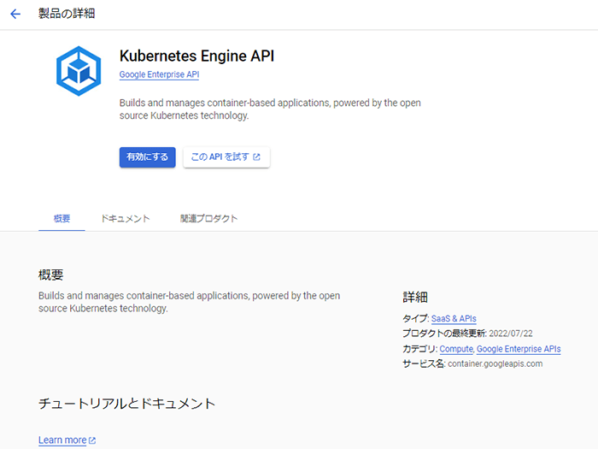Image resolution: width=598 pixels, height=449 pixels.
Task: Click the description text under the API title
Action: pos(270,109)
